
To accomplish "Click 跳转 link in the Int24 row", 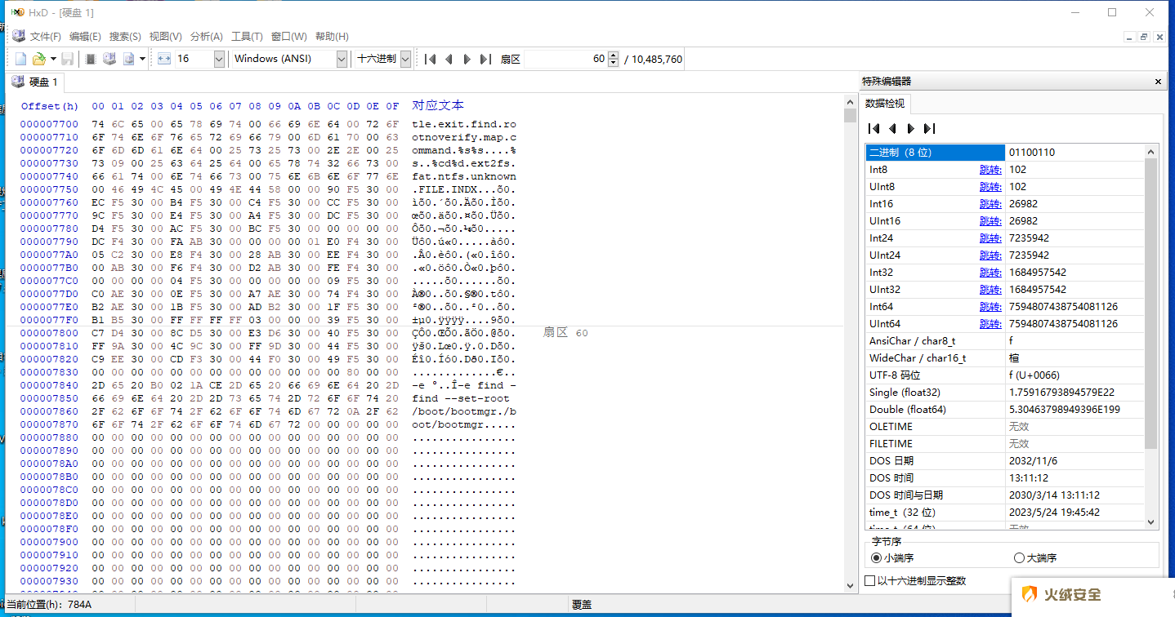I will [990, 238].
